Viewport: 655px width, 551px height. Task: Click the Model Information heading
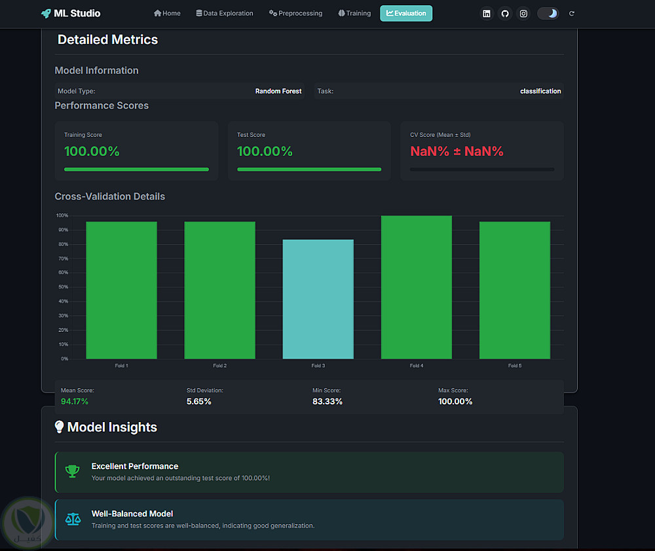click(x=96, y=71)
